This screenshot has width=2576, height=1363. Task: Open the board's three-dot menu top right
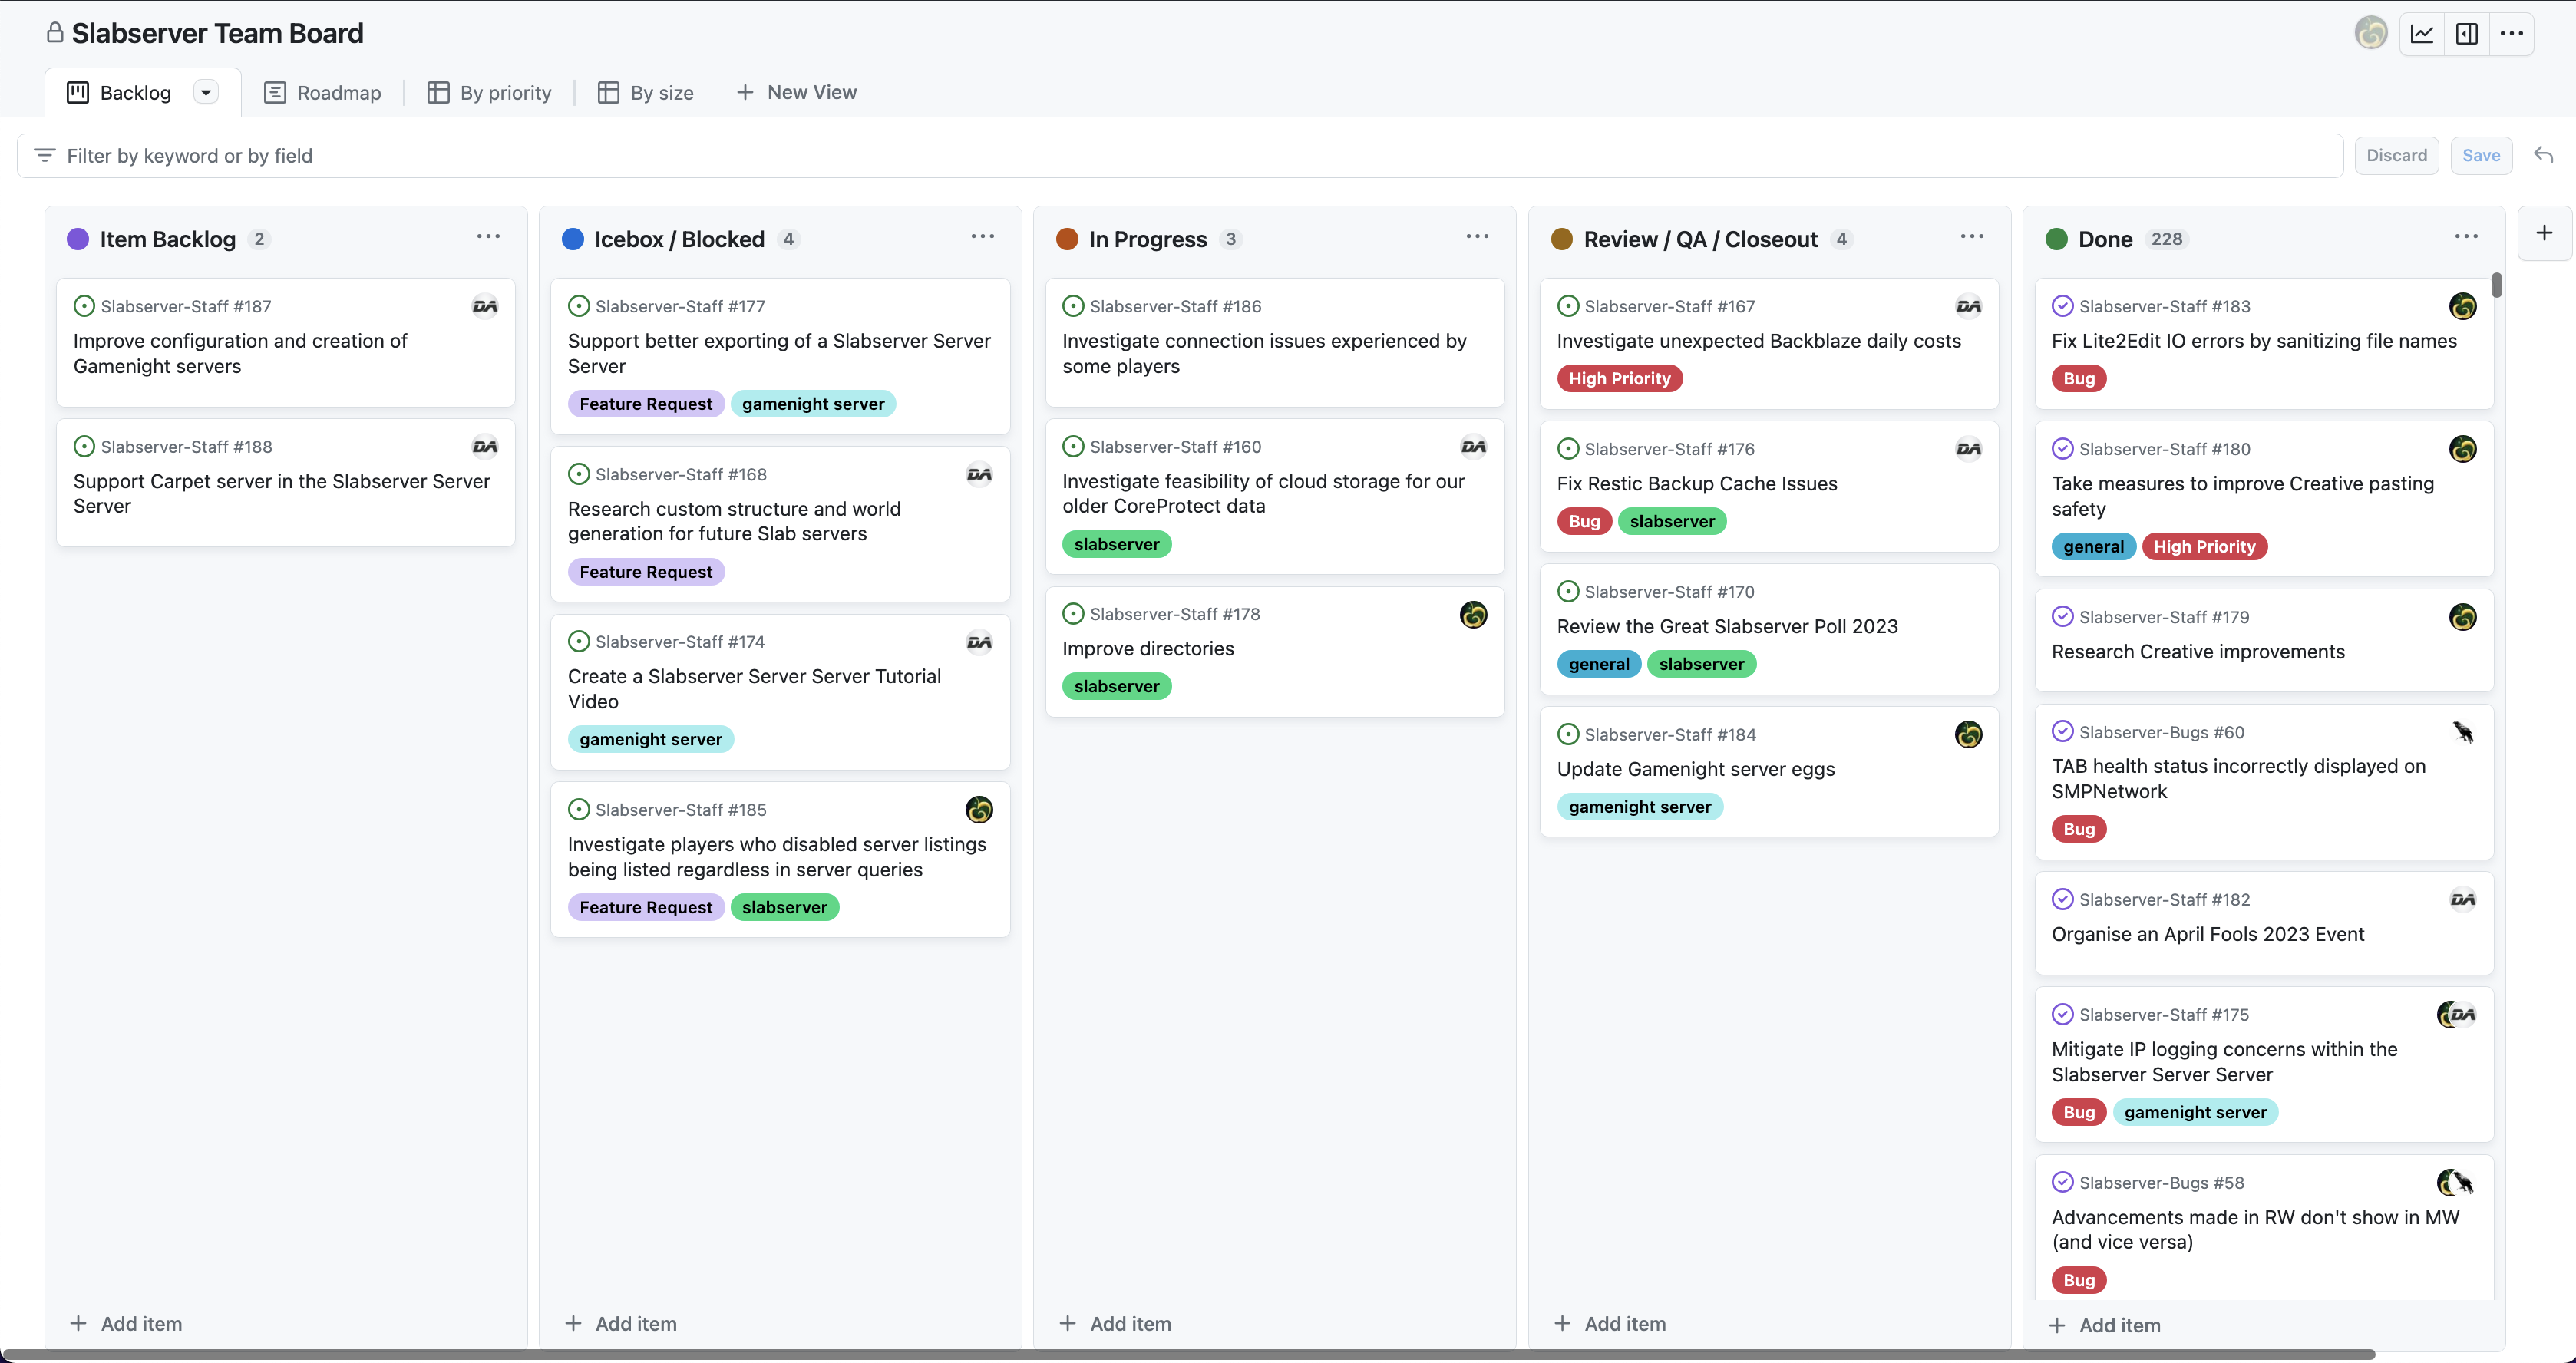point(2511,34)
